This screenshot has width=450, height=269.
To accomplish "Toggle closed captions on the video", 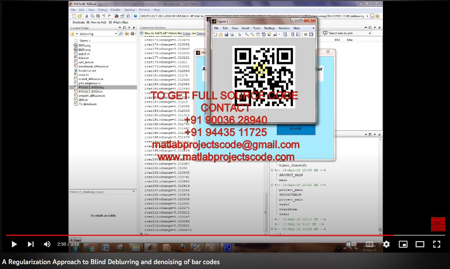I will 369,244.
